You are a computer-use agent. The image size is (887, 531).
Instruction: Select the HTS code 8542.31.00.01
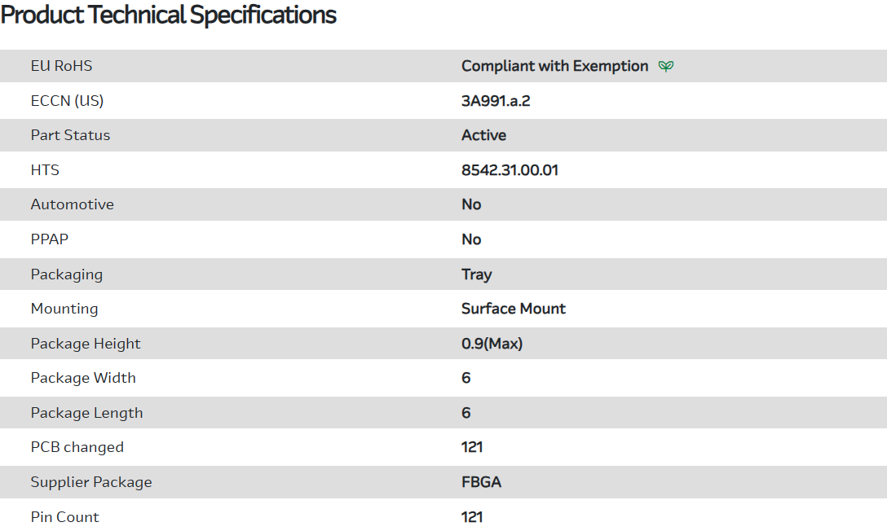click(x=510, y=170)
